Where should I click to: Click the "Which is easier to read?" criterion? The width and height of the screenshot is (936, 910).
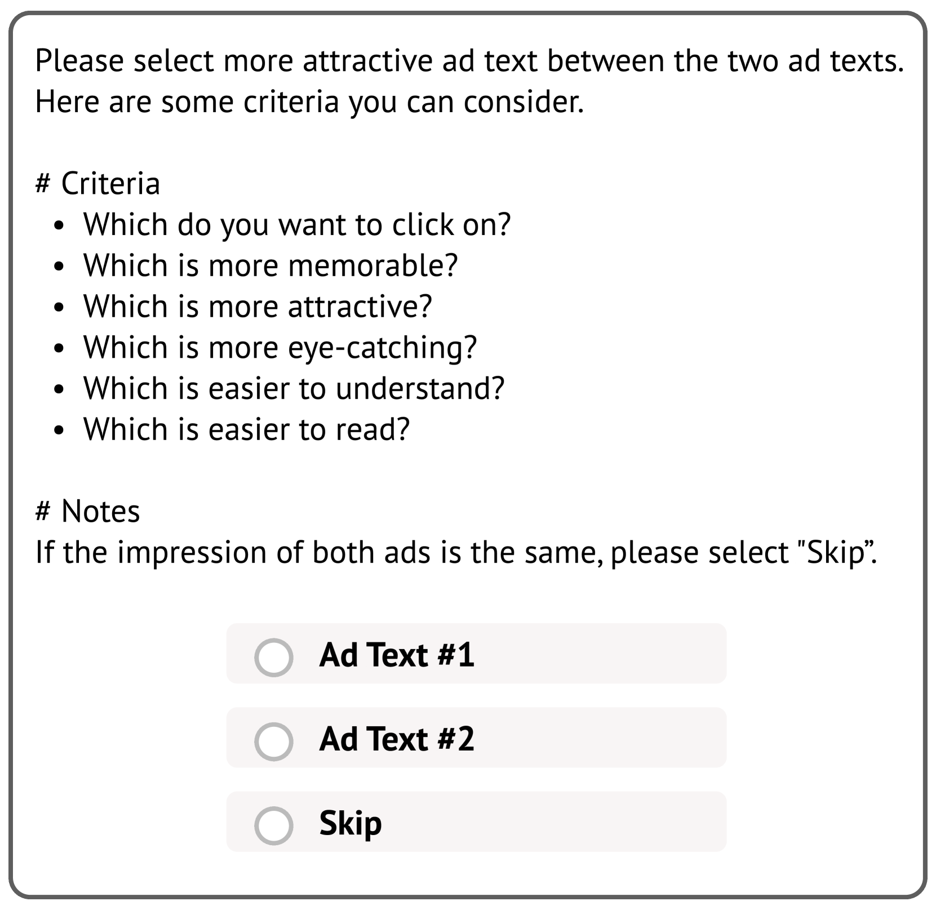246,430
